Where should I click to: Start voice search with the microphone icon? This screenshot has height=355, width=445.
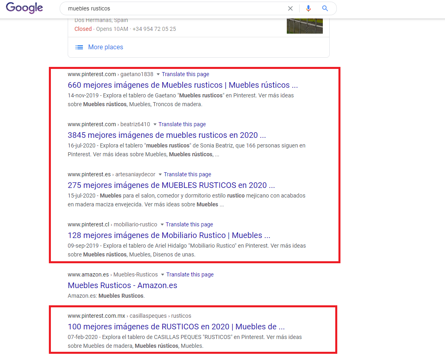click(x=308, y=8)
